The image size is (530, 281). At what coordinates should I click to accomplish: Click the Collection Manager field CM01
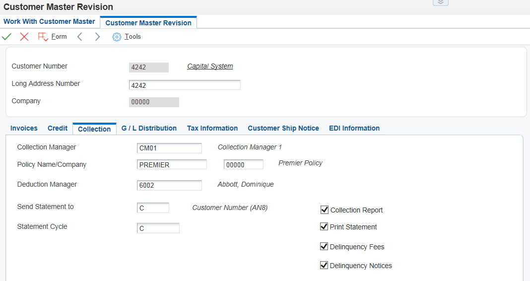pyautogui.click(x=169, y=148)
